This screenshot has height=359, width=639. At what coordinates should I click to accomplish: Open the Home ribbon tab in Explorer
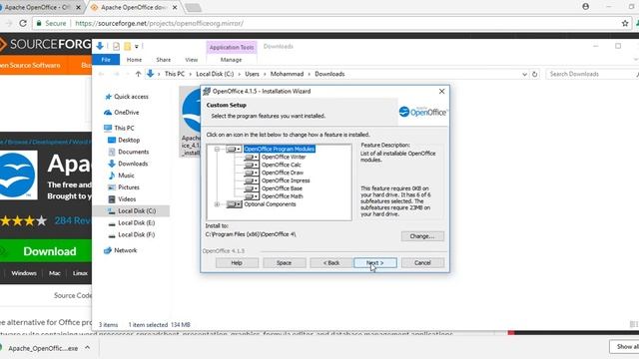pyautogui.click(x=134, y=60)
